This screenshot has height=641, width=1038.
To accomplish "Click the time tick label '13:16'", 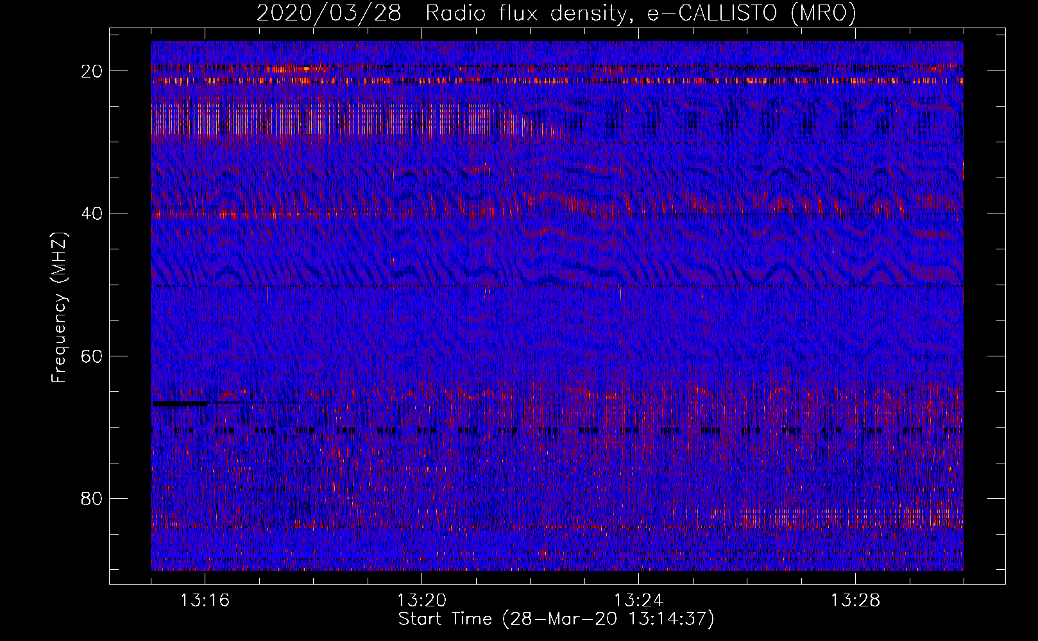I will point(205,601).
